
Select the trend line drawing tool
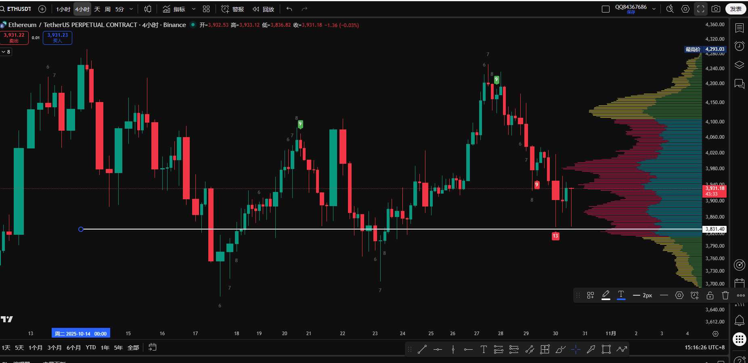422,349
